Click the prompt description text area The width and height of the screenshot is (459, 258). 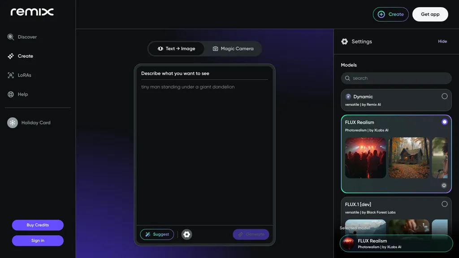pos(204,148)
